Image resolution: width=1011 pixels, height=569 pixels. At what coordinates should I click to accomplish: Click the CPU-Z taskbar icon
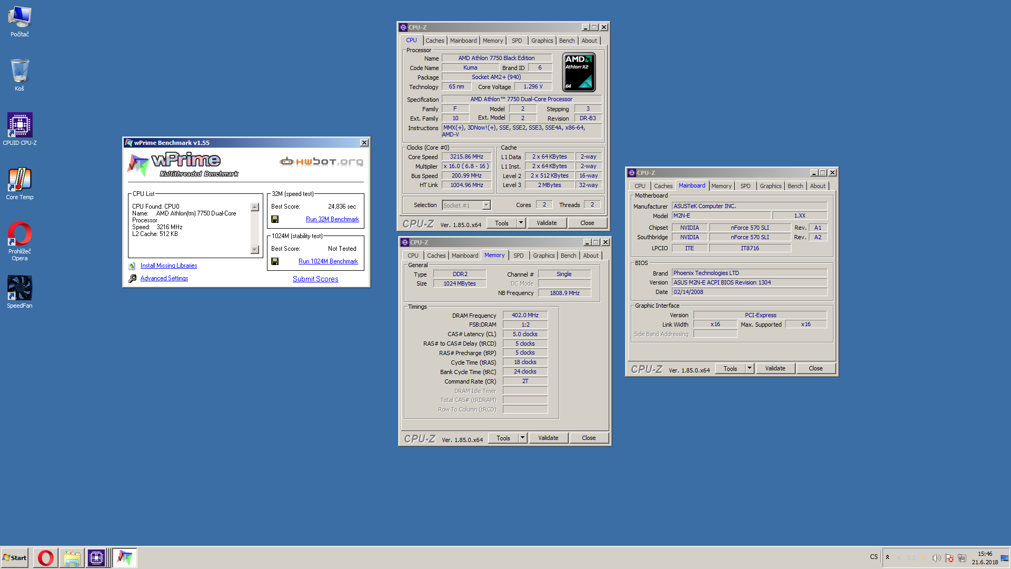coord(96,558)
